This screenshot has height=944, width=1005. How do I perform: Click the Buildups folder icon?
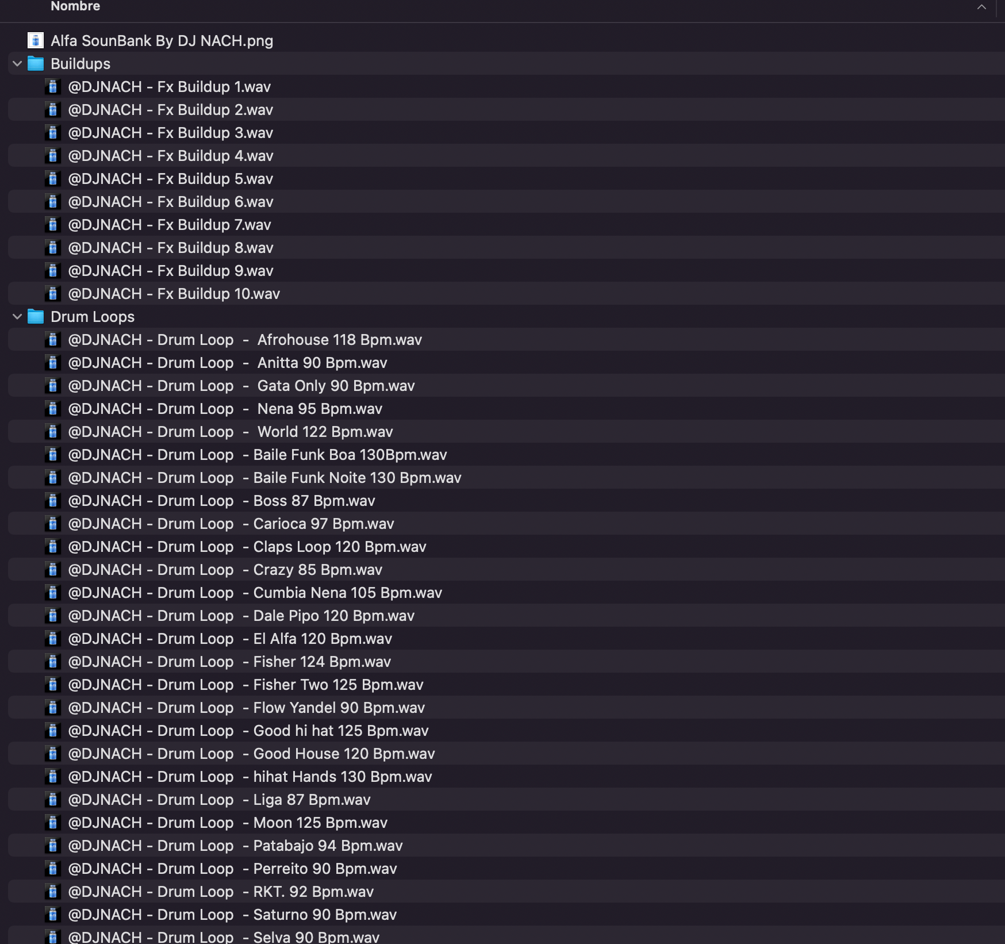36,64
